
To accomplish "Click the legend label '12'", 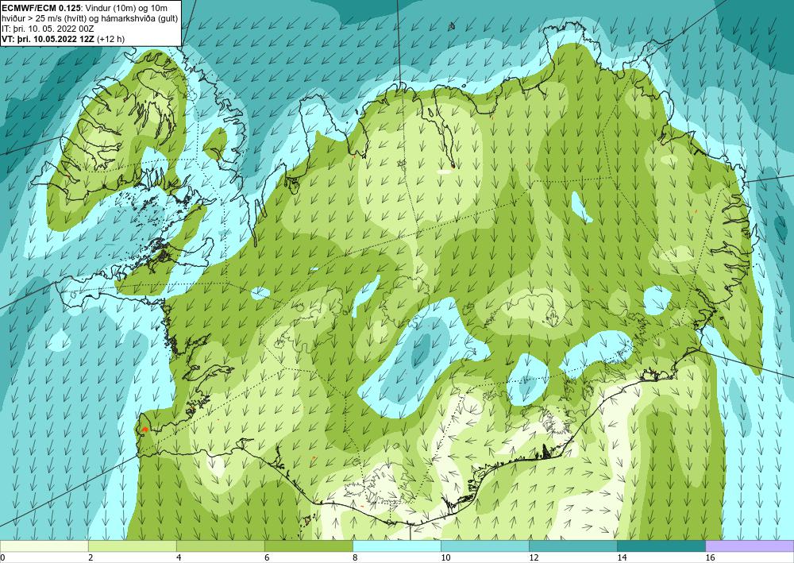I will click(534, 557).
